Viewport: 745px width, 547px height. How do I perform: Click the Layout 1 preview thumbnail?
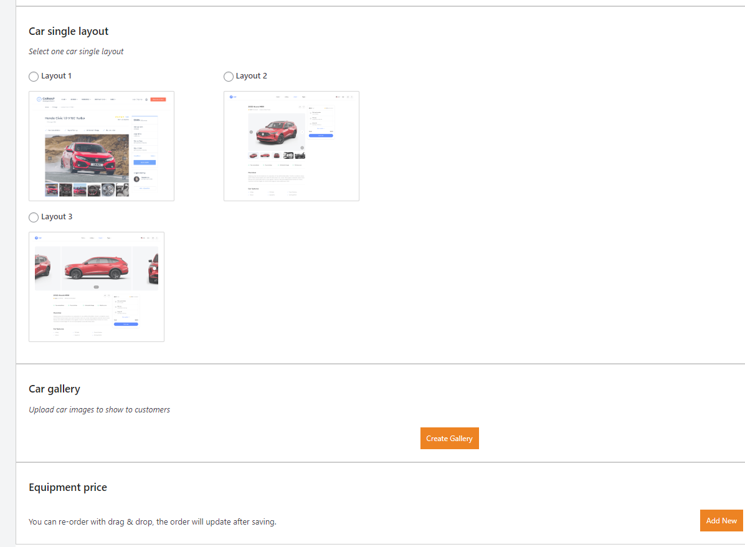[102, 146]
